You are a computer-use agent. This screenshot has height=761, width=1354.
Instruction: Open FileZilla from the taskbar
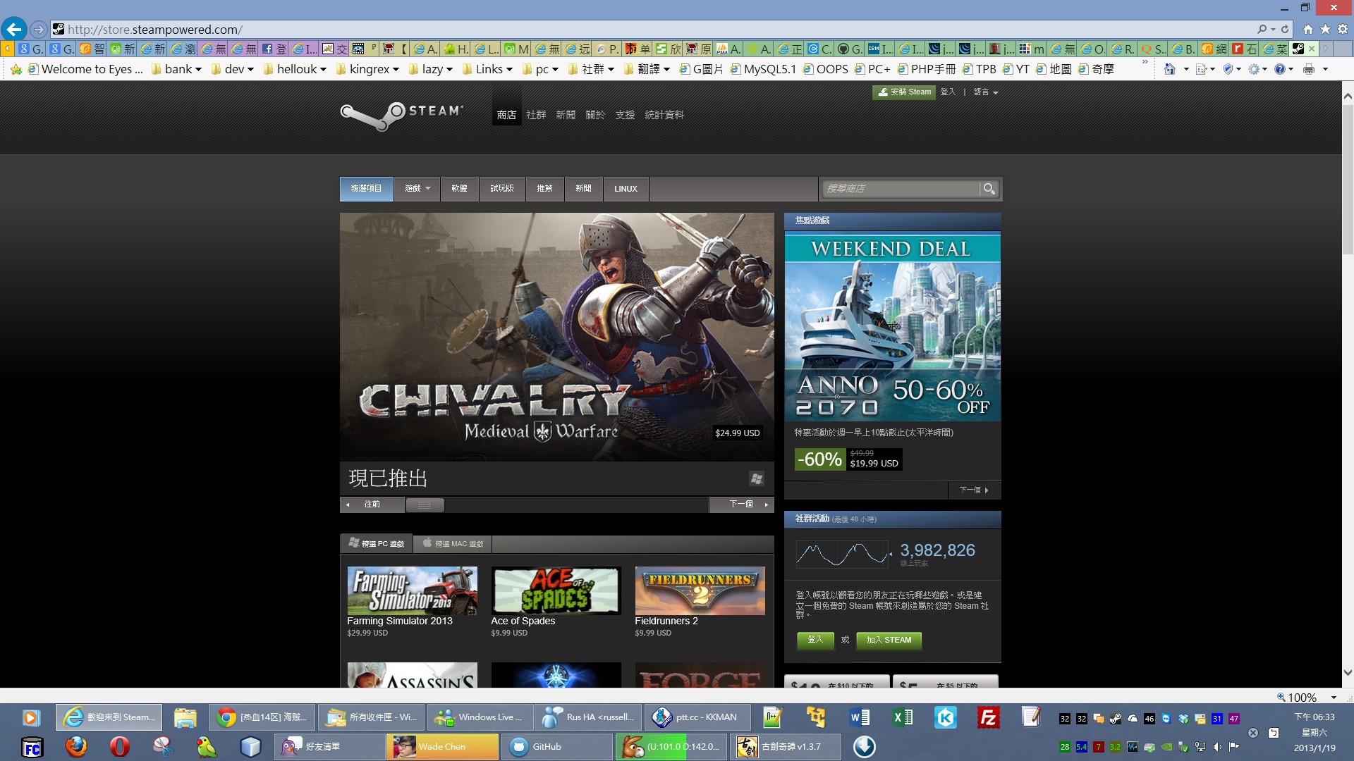click(988, 717)
